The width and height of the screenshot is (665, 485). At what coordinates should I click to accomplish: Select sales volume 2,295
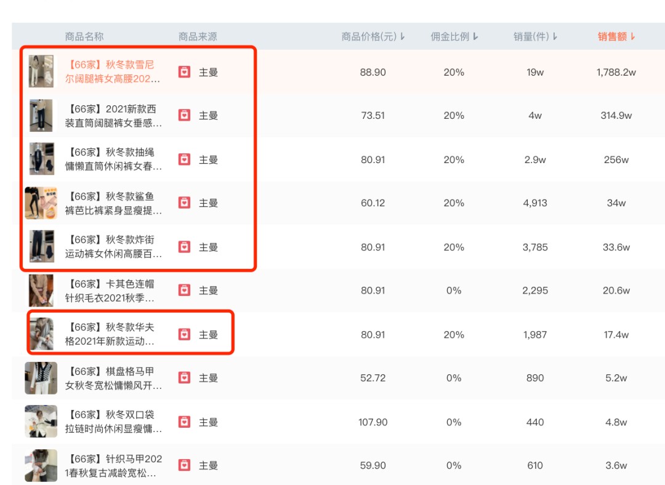(x=535, y=291)
